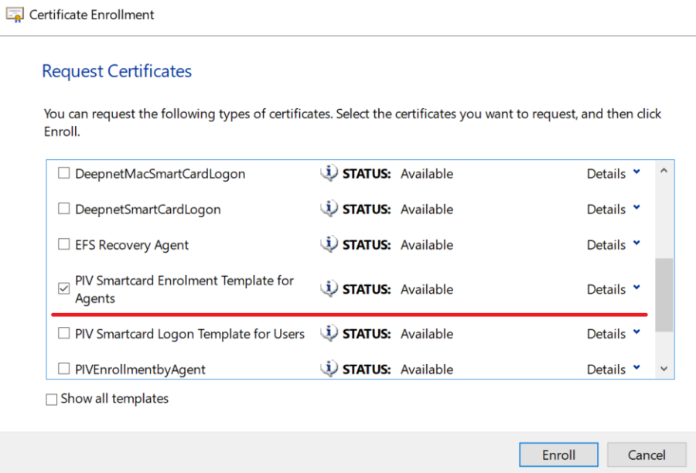Click status info icon for DeepnetSmartCardLogon
The image size is (696, 473).
coord(329,209)
